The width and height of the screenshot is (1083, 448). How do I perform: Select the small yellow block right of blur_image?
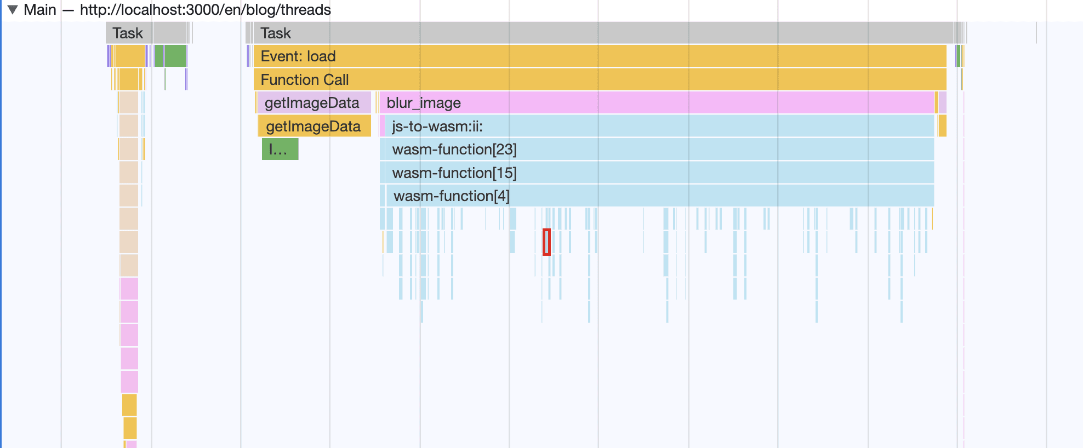coord(942,126)
